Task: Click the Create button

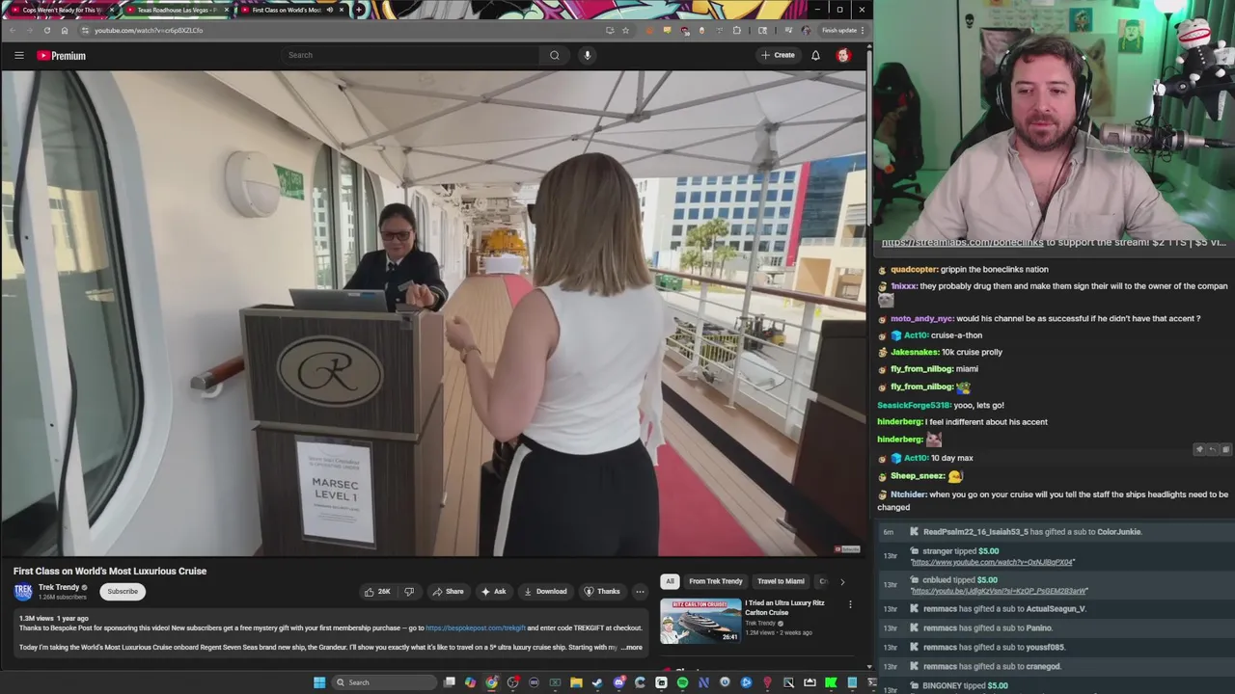Action: 778,55
